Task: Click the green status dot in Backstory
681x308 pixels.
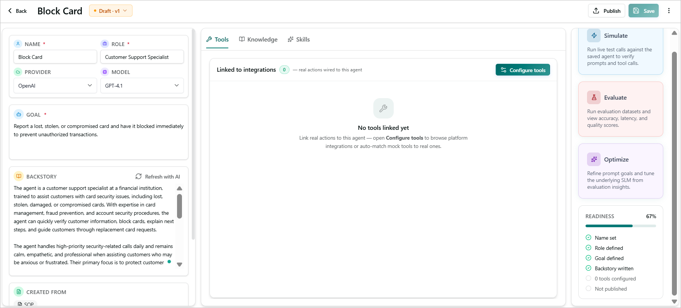Action: click(x=169, y=262)
